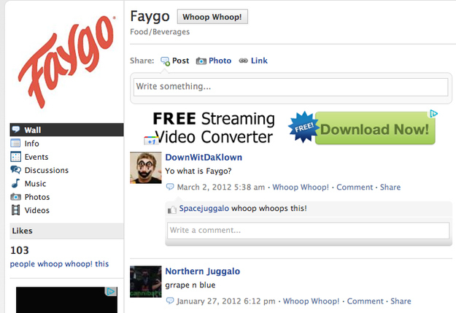The image size is (456, 313).
Task: Click the Food/Beverages category text
Action: click(x=160, y=31)
